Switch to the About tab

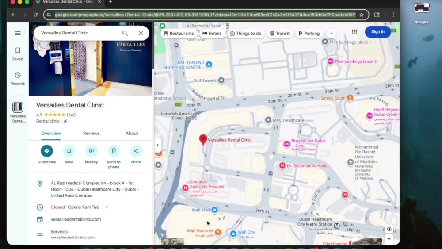coord(132,134)
